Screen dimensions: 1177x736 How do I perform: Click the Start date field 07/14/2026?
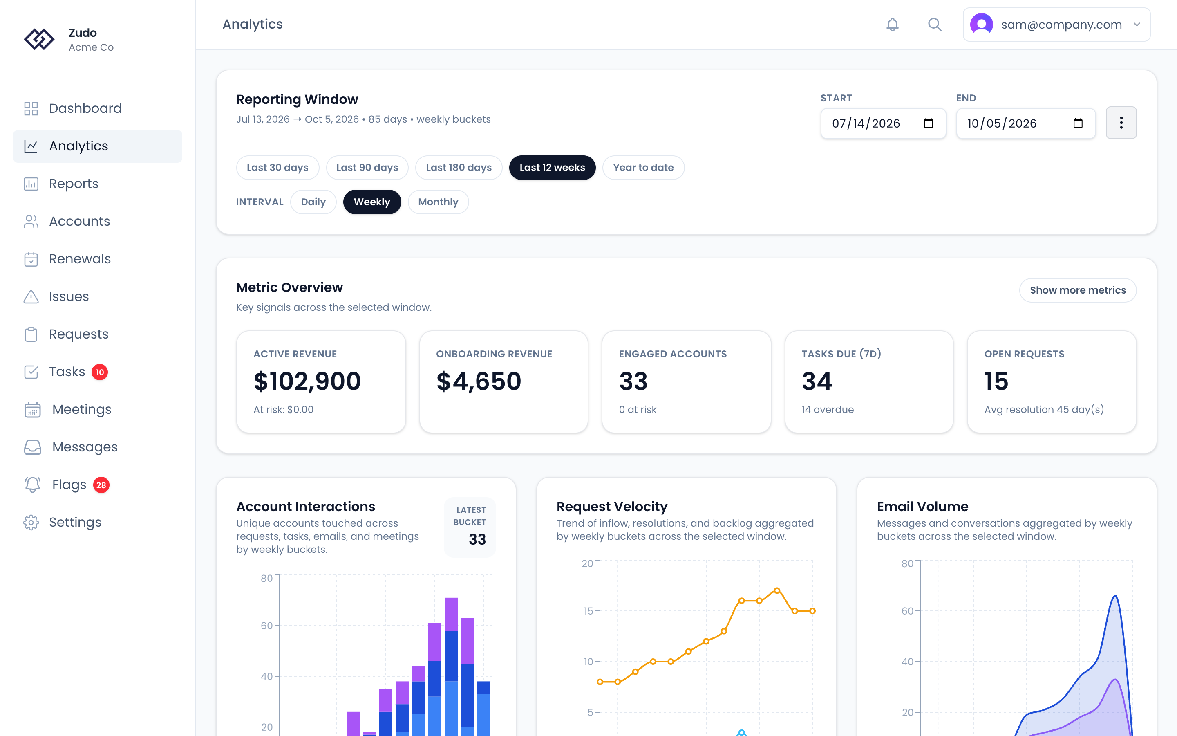coord(883,123)
